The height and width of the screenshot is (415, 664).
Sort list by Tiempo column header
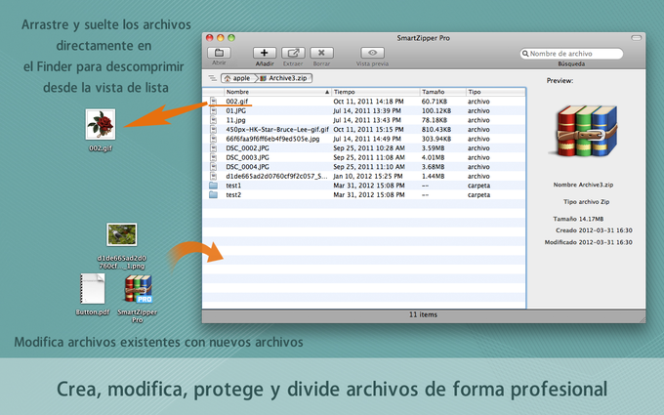point(375,92)
